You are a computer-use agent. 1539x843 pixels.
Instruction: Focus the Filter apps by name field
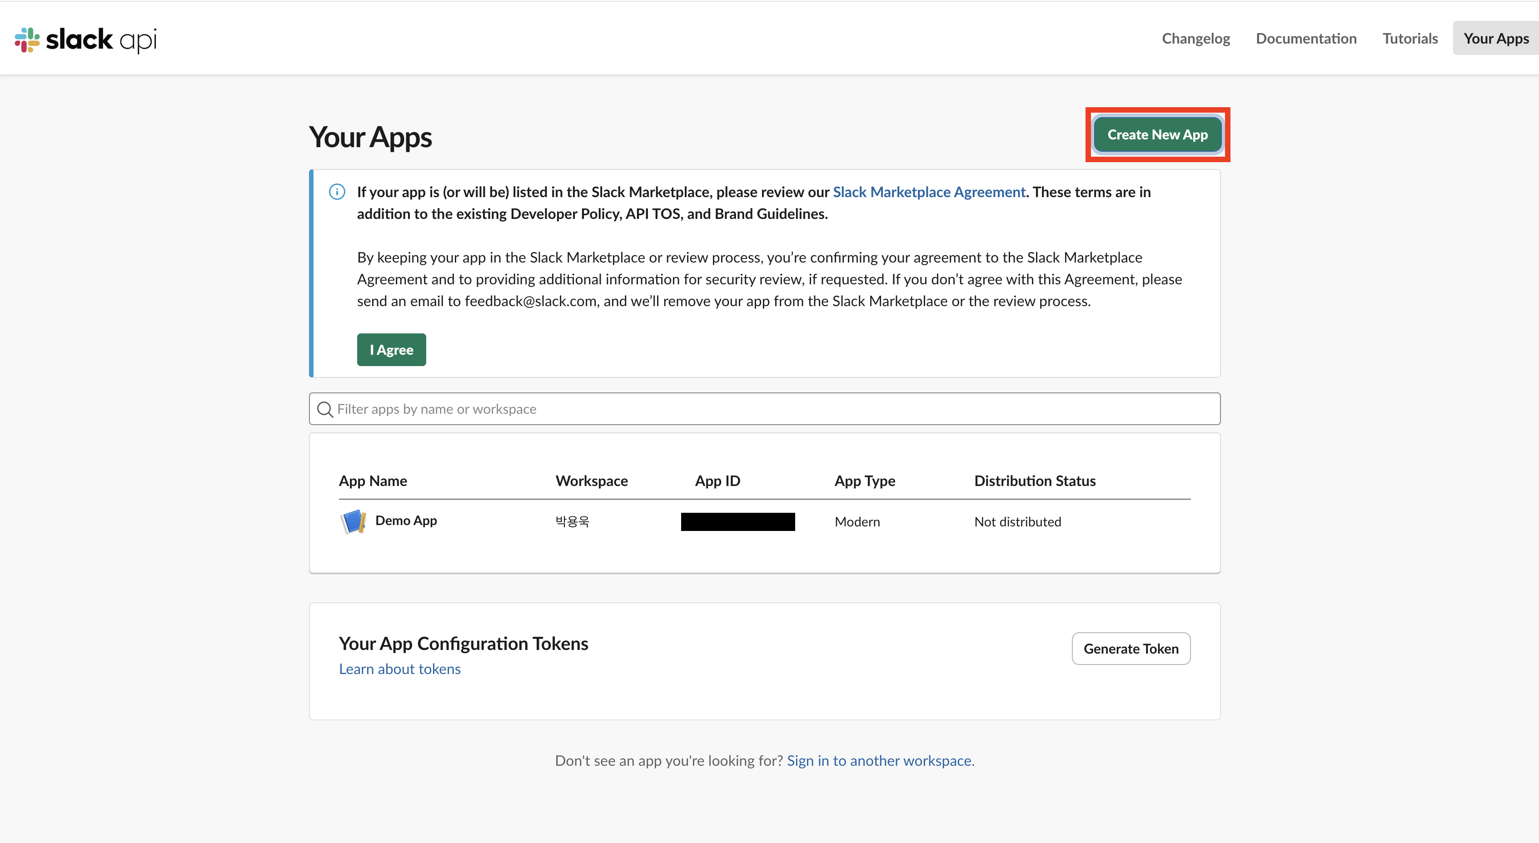pos(765,409)
